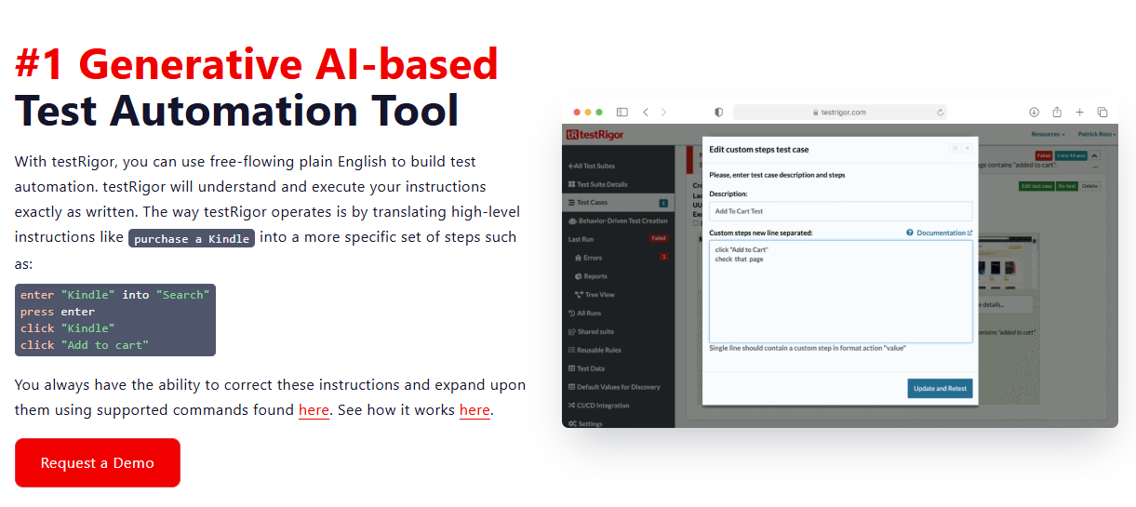Click the tab overview icon
This screenshot has height=507, width=1136.
coord(1103,112)
